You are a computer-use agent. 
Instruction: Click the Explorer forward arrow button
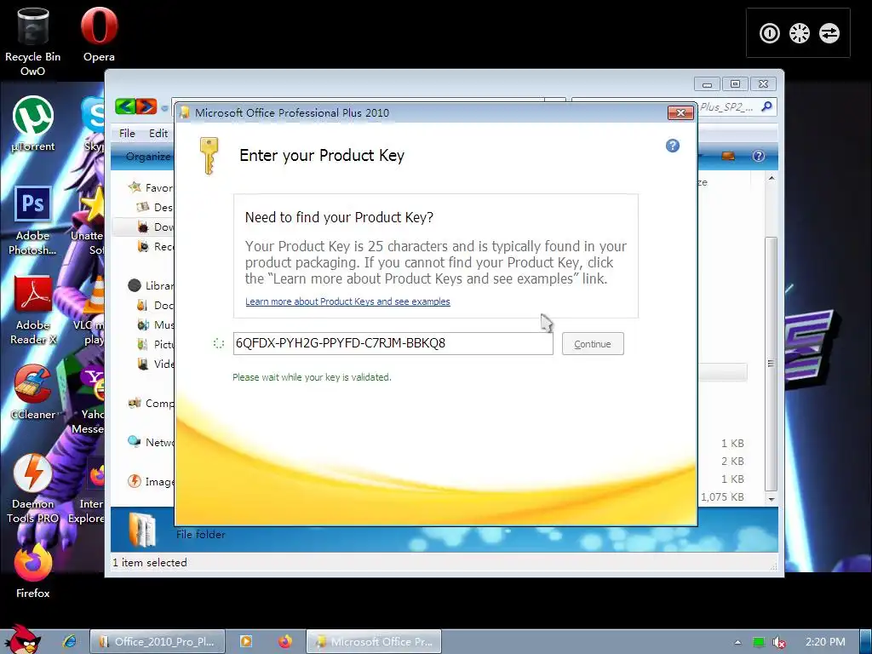[146, 106]
